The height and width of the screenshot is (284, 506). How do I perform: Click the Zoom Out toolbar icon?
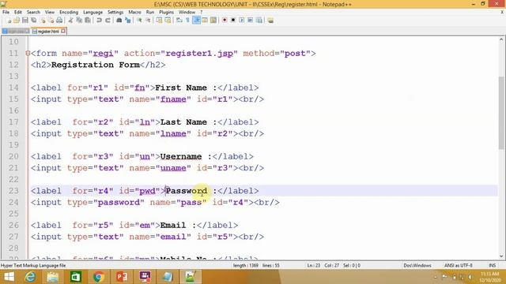point(148,21)
